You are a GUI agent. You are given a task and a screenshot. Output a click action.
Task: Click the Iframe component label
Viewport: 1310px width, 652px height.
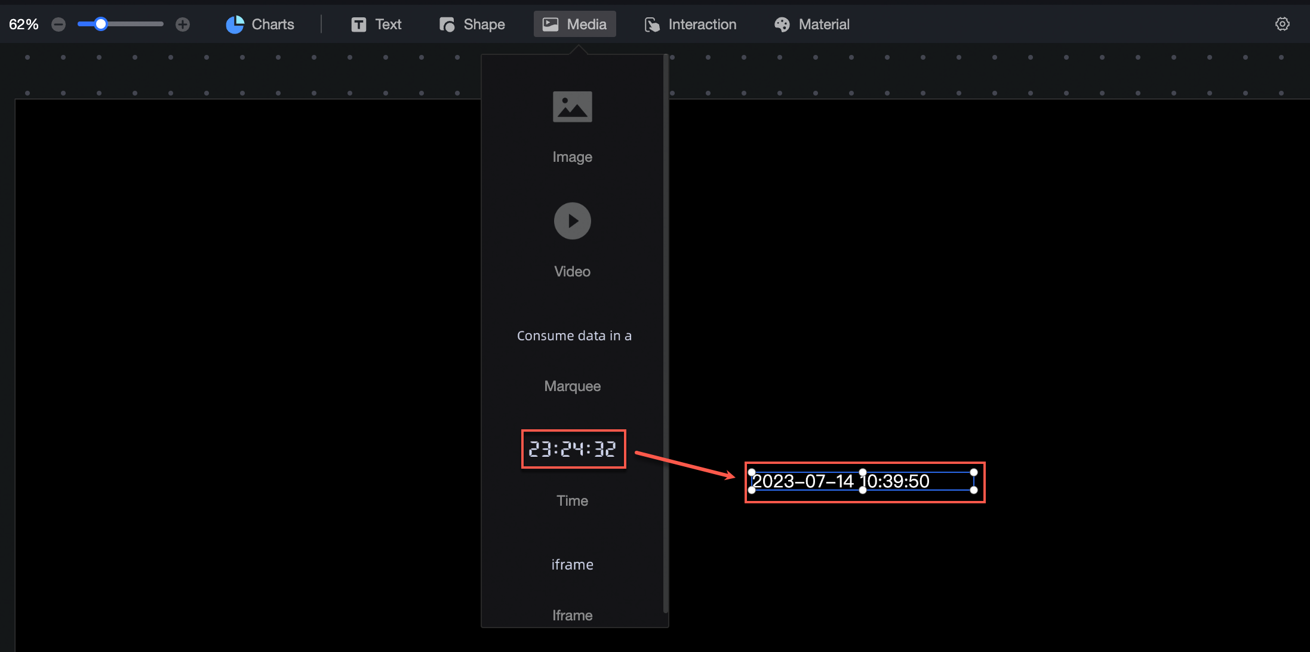coord(572,615)
